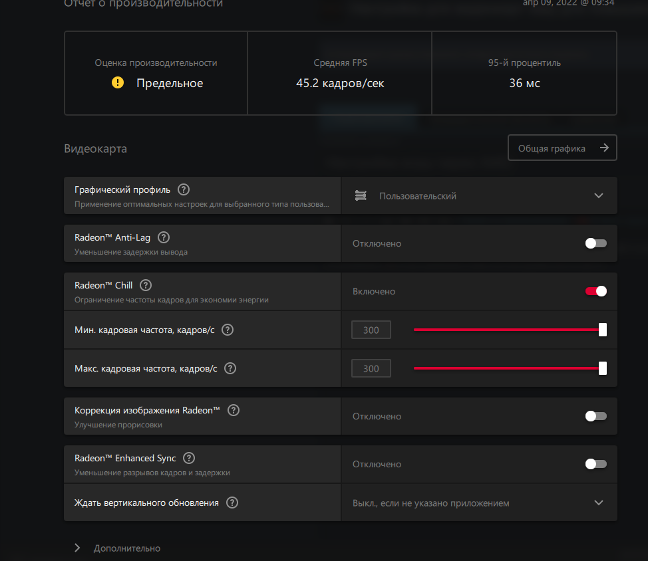The height and width of the screenshot is (561, 648).
Task: Click help icon beside Radeon Enhanced Sync
Action: point(189,458)
